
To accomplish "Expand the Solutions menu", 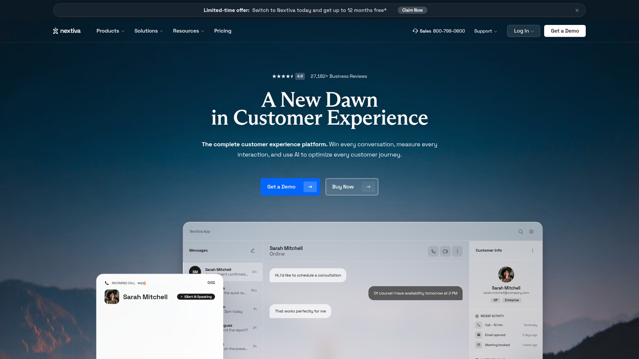I will [149, 31].
